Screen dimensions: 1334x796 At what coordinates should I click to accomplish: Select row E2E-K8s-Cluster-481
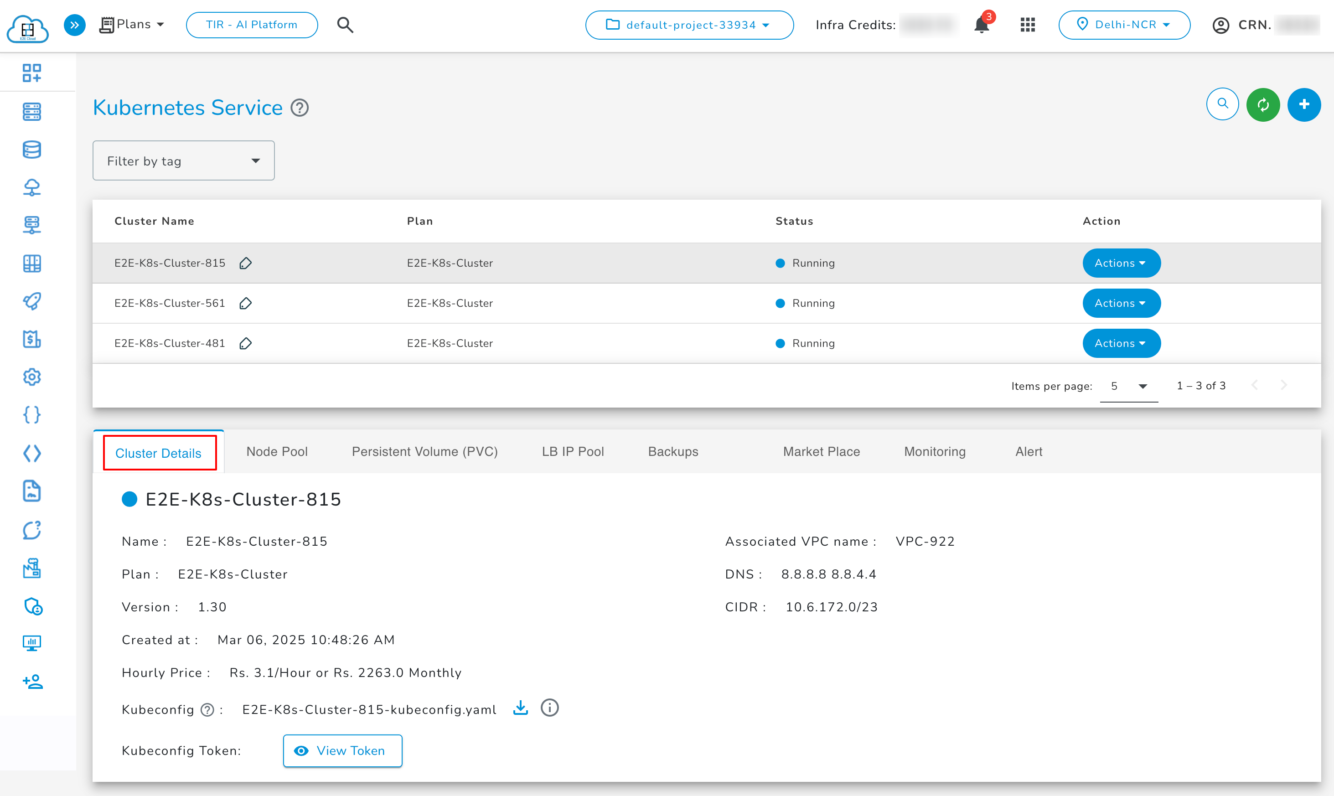coord(706,343)
